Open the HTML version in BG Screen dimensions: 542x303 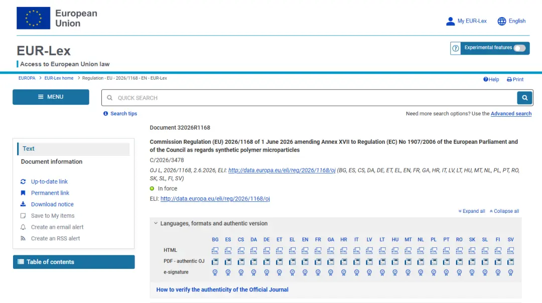point(215,250)
